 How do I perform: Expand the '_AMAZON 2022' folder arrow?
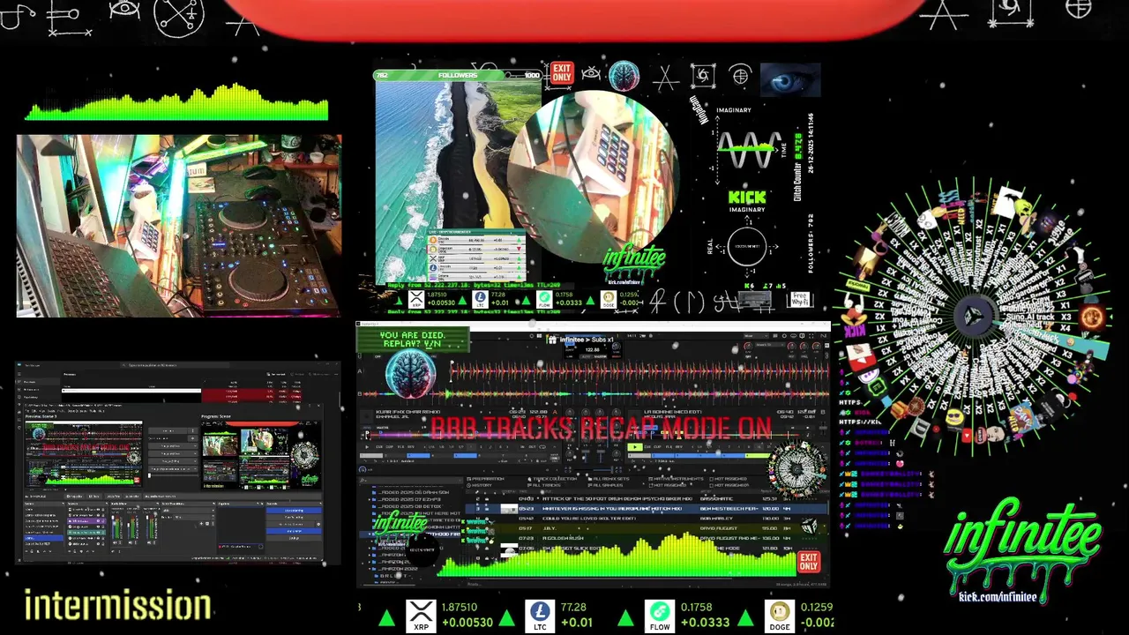click(x=370, y=569)
